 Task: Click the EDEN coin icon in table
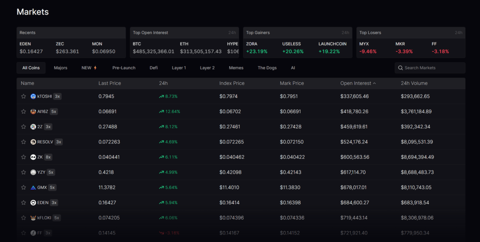[x=33, y=203]
